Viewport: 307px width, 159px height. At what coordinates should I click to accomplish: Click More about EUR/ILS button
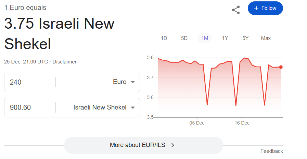click(x=143, y=145)
